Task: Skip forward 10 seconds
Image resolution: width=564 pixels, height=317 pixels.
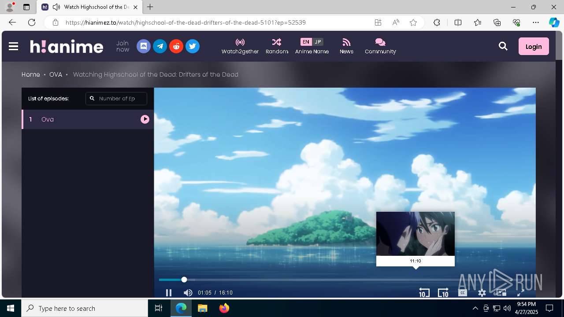Action: click(x=443, y=293)
